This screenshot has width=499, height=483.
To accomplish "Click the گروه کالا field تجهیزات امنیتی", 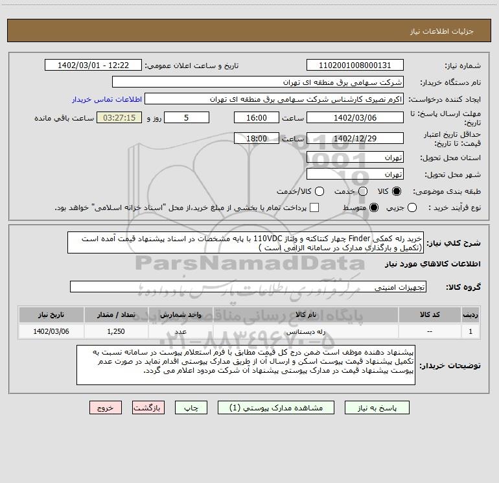I will (248, 287).
